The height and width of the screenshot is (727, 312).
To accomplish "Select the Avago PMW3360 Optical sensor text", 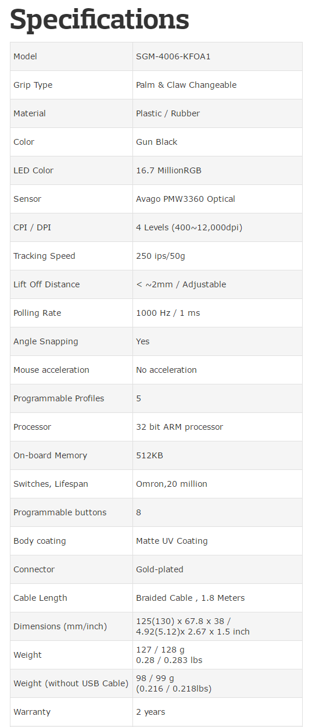I will 185,199.
